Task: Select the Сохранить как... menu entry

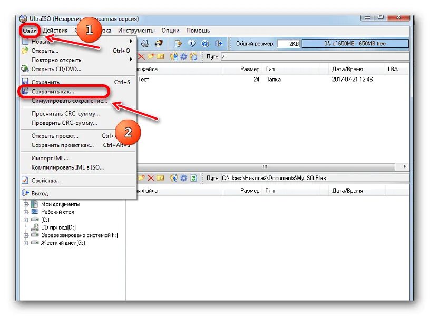Action: coord(79,91)
